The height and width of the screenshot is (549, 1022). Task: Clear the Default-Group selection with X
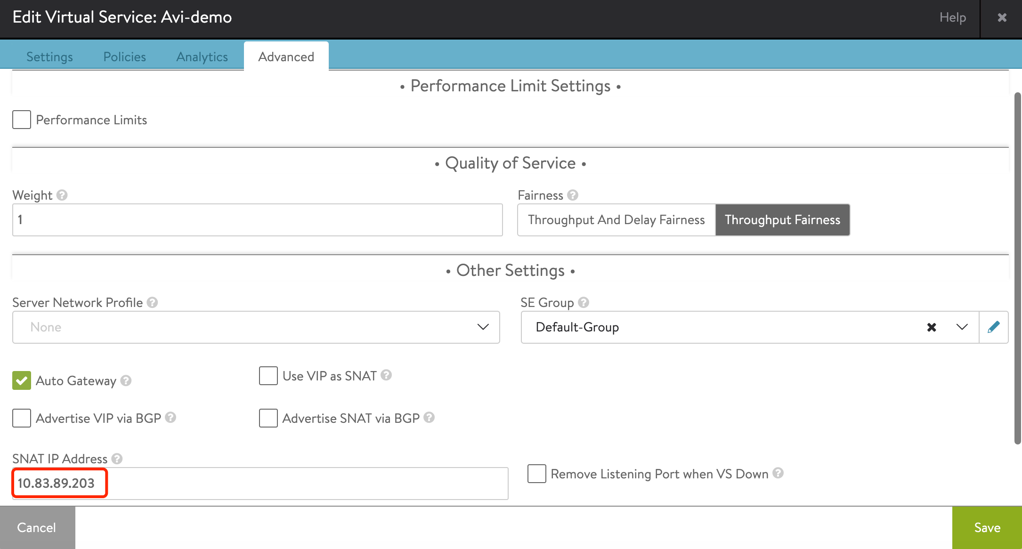(932, 327)
